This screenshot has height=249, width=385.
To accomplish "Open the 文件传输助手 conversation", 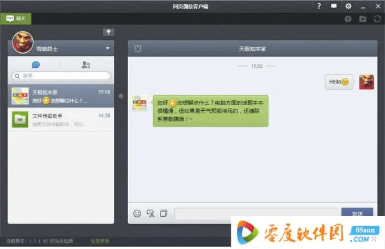I will tap(61, 120).
